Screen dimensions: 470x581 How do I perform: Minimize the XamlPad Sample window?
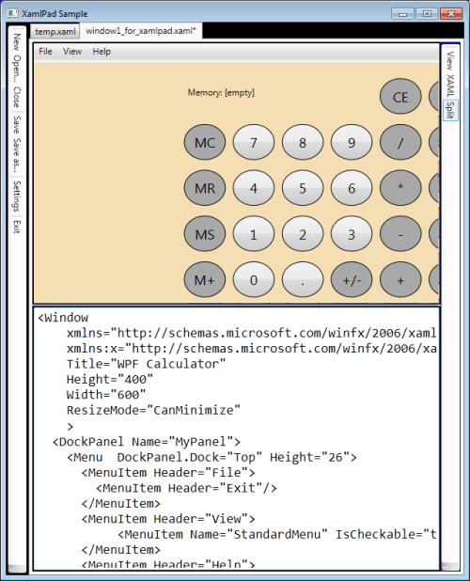[x=402, y=14]
